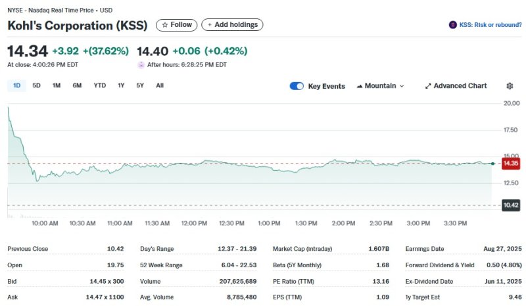Click the Previous Close value 10.42
This screenshot has height=306, width=526.
116,249
